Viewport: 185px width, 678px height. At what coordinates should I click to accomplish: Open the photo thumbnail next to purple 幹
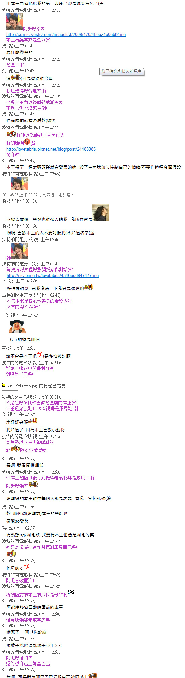[x=19, y=251]
